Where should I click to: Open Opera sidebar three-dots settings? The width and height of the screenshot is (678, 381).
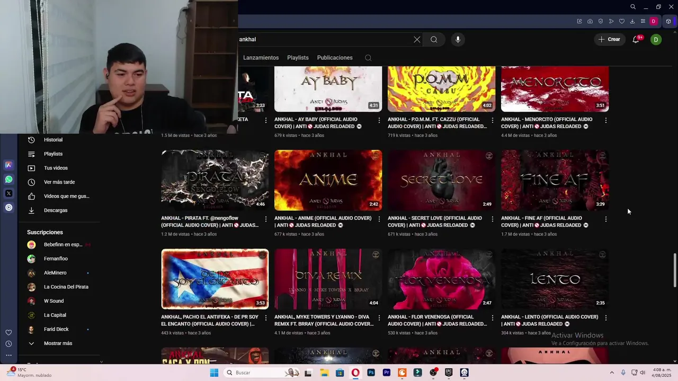pyautogui.click(x=8, y=355)
